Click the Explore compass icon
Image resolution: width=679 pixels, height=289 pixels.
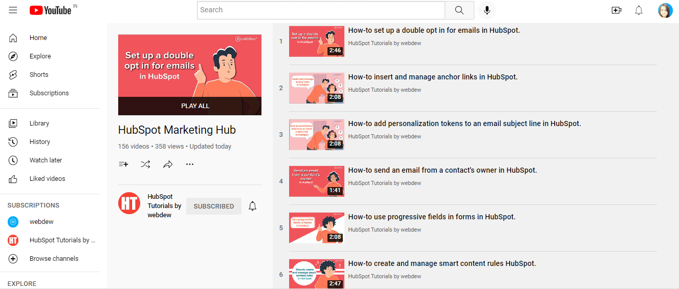[x=13, y=56]
